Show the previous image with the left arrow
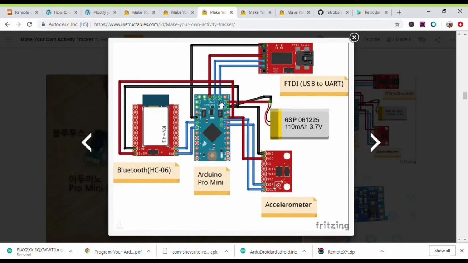 coord(87,142)
